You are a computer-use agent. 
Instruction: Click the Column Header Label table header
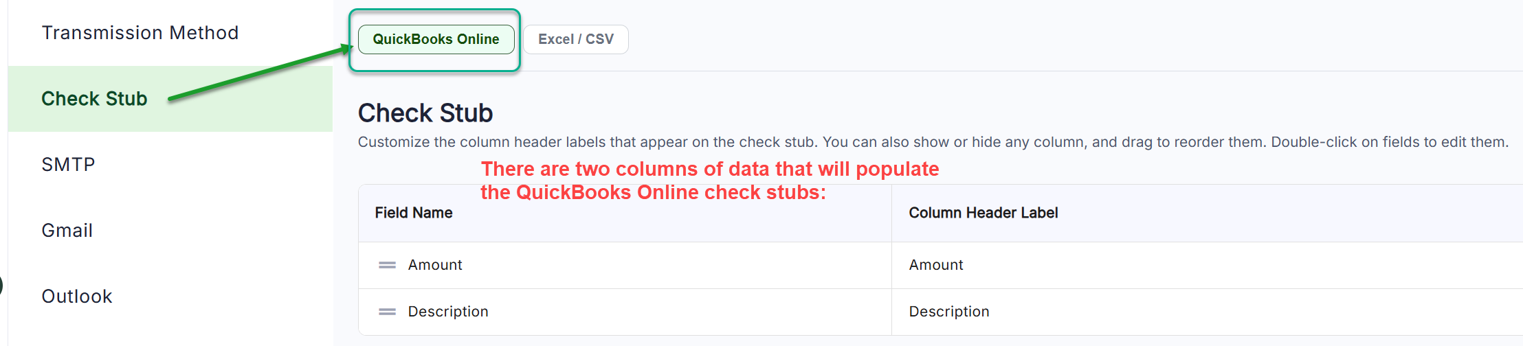coord(983,213)
